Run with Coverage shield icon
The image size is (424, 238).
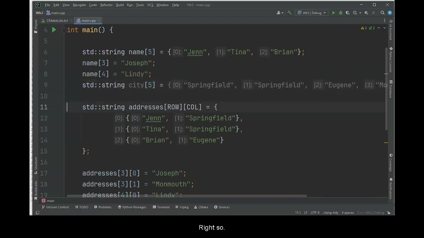[347, 13]
